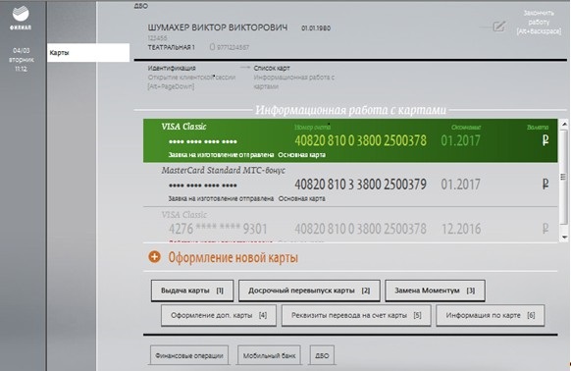
Task: Click the card list scrollbar thumb
Action: (564, 177)
